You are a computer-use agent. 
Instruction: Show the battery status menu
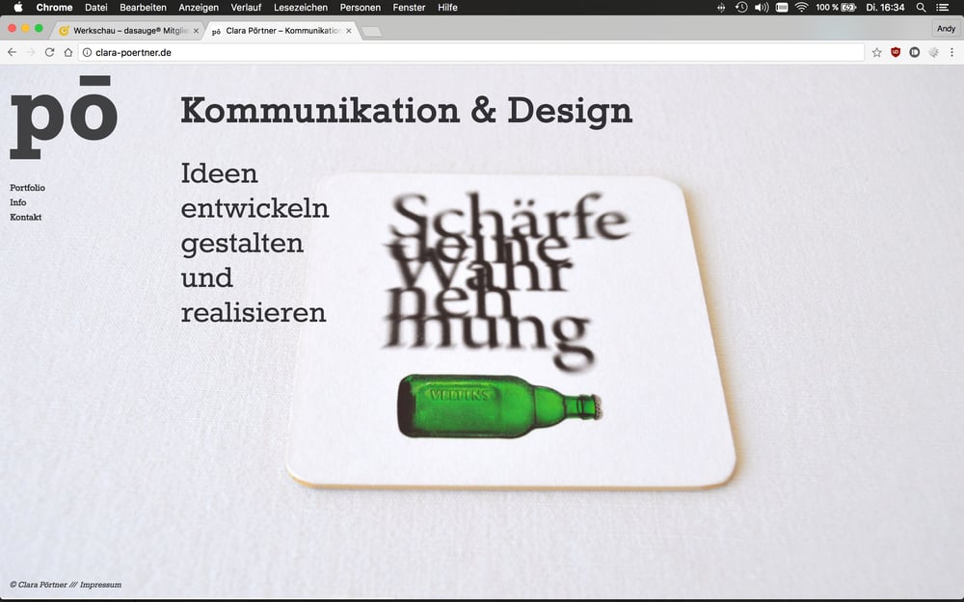[x=836, y=8]
